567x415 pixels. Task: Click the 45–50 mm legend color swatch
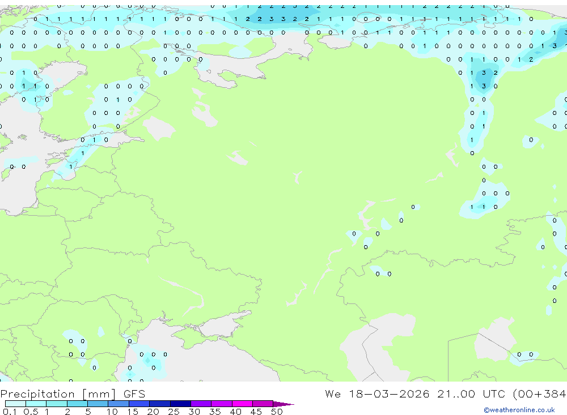point(263,404)
